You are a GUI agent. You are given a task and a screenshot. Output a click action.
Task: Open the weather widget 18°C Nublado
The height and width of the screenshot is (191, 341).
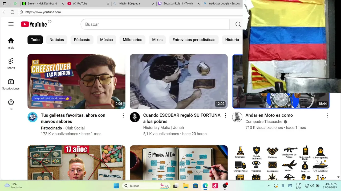tap(13, 186)
